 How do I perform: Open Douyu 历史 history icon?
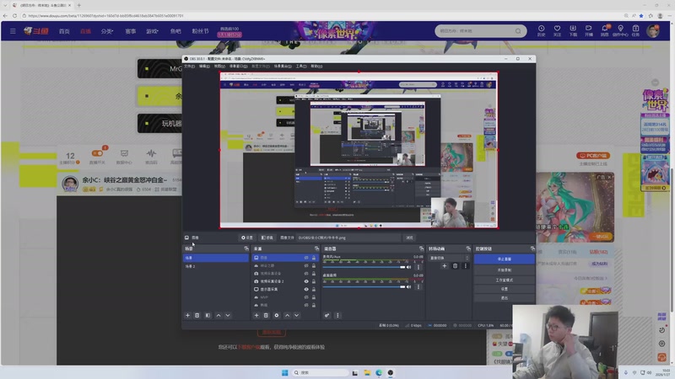541,30
